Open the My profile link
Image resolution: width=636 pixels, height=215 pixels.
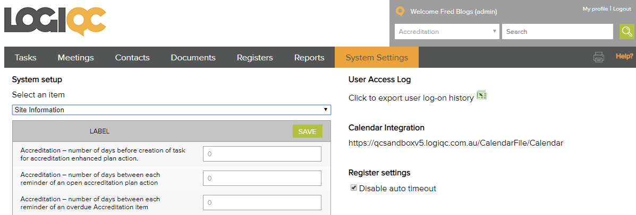(595, 9)
